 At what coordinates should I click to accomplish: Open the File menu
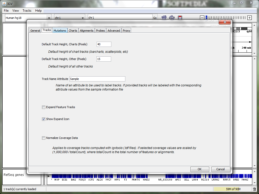pos(6,11)
